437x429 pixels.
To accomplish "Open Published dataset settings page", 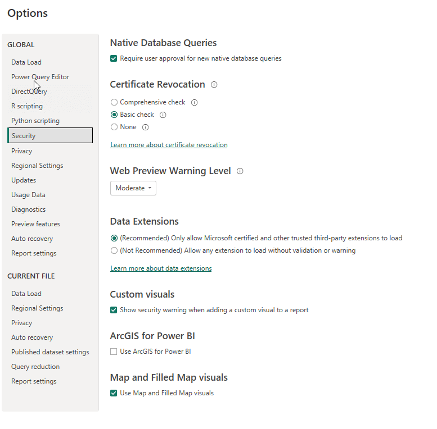I will pos(50,352).
